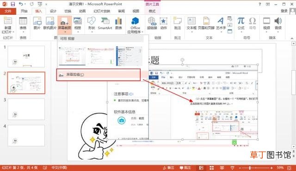The image size is (296, 171).
Task: Click the Photo Album icon
Action: (78, 21)
